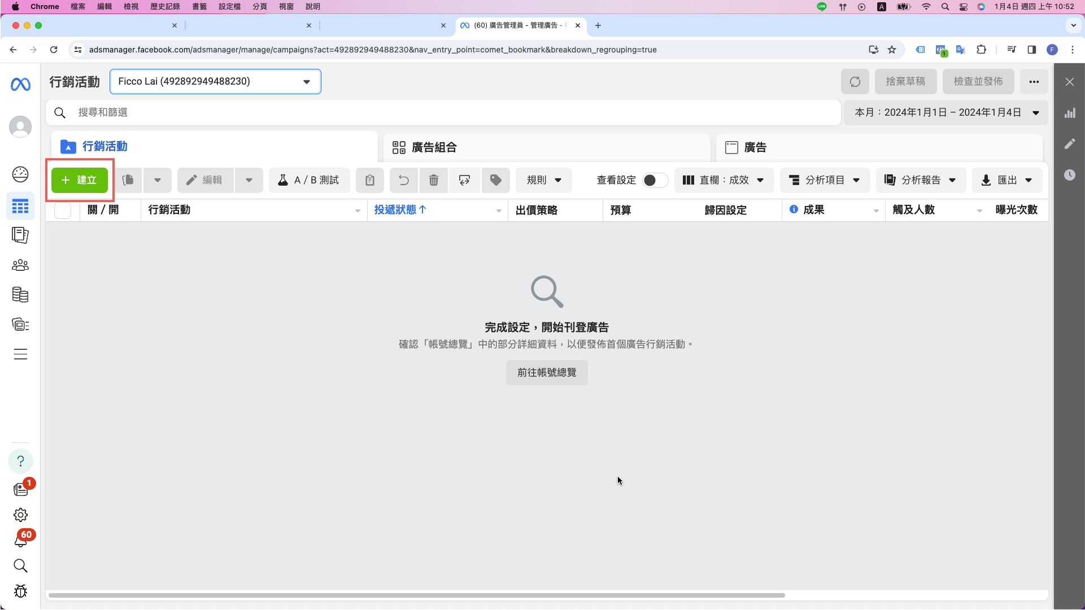Close the right side panel with X
This screenshot has width=1085, height=610.
(x=1070, y=82)
